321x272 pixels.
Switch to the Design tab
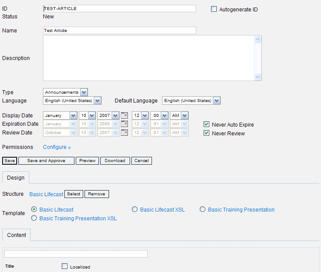click(16, 177)
